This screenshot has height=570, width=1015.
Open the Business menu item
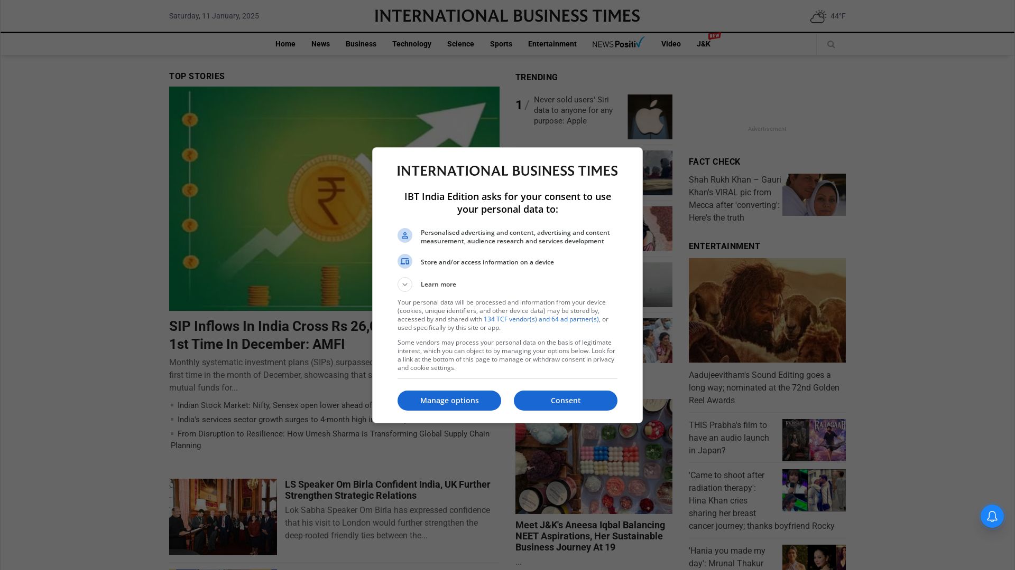pyautogui.click(x=361, y=44)
